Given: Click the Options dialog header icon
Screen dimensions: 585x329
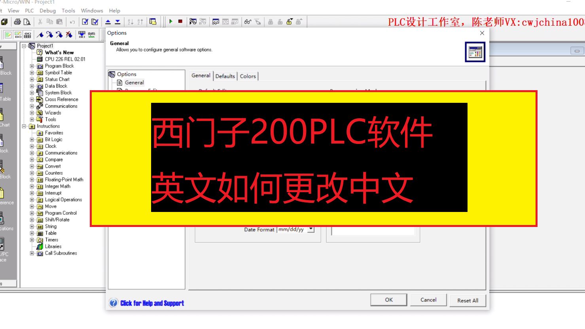Looking at the screenshot, I should [x=475, y=52].
